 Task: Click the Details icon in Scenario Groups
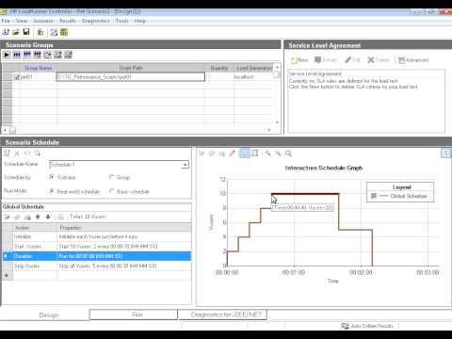(x=58, y=56)
